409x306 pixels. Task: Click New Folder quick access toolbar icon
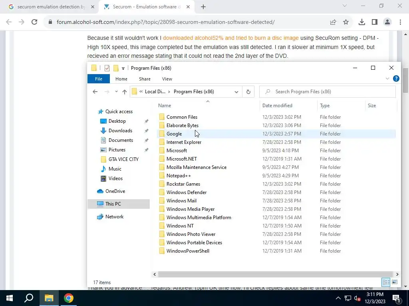[116, 68]
